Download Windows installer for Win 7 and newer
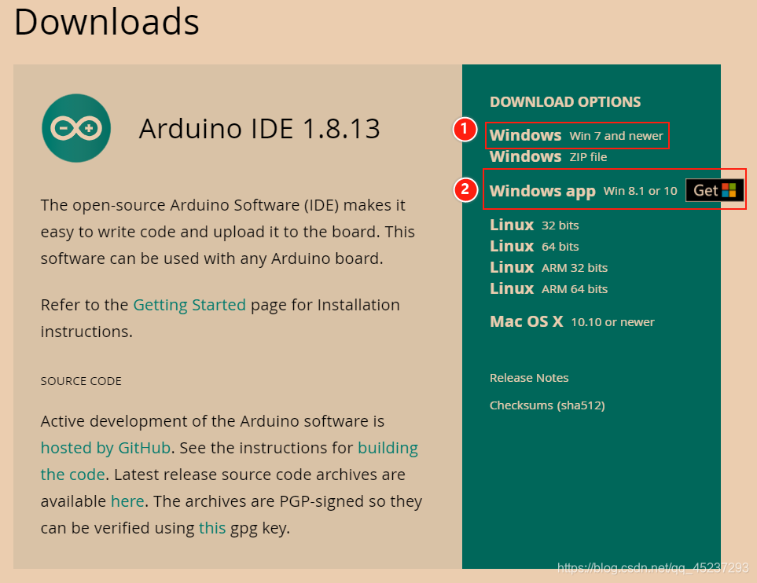This screenshot has width=757, height=583. click(x=576, y=136)
